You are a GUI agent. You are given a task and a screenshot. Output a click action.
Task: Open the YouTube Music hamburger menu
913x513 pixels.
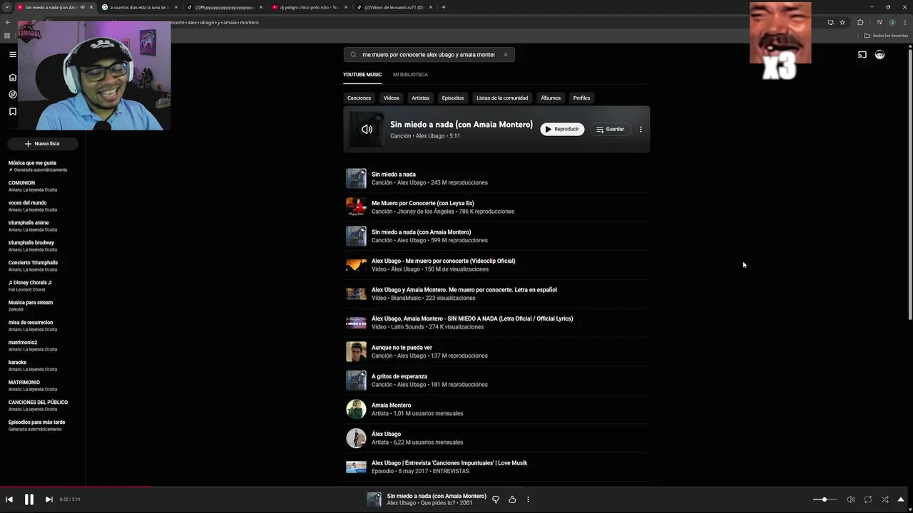12,54
